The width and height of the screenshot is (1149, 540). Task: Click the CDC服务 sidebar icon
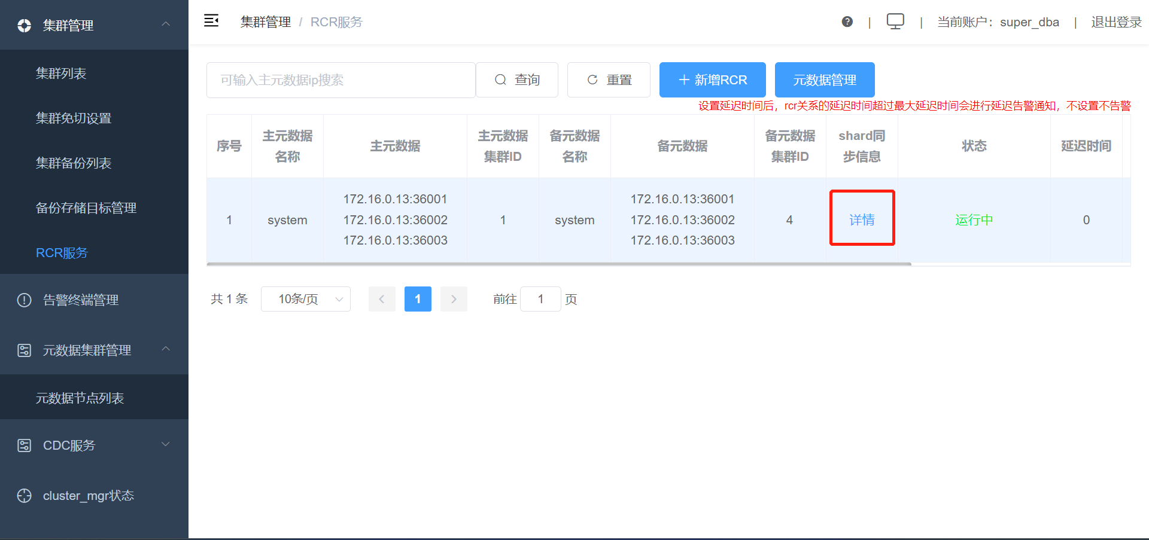pos(24,446)
